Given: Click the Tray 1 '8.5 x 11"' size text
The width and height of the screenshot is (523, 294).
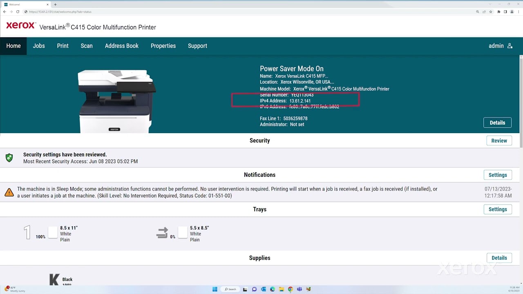Looking at the screenshot, I should [x=69, y=228].
